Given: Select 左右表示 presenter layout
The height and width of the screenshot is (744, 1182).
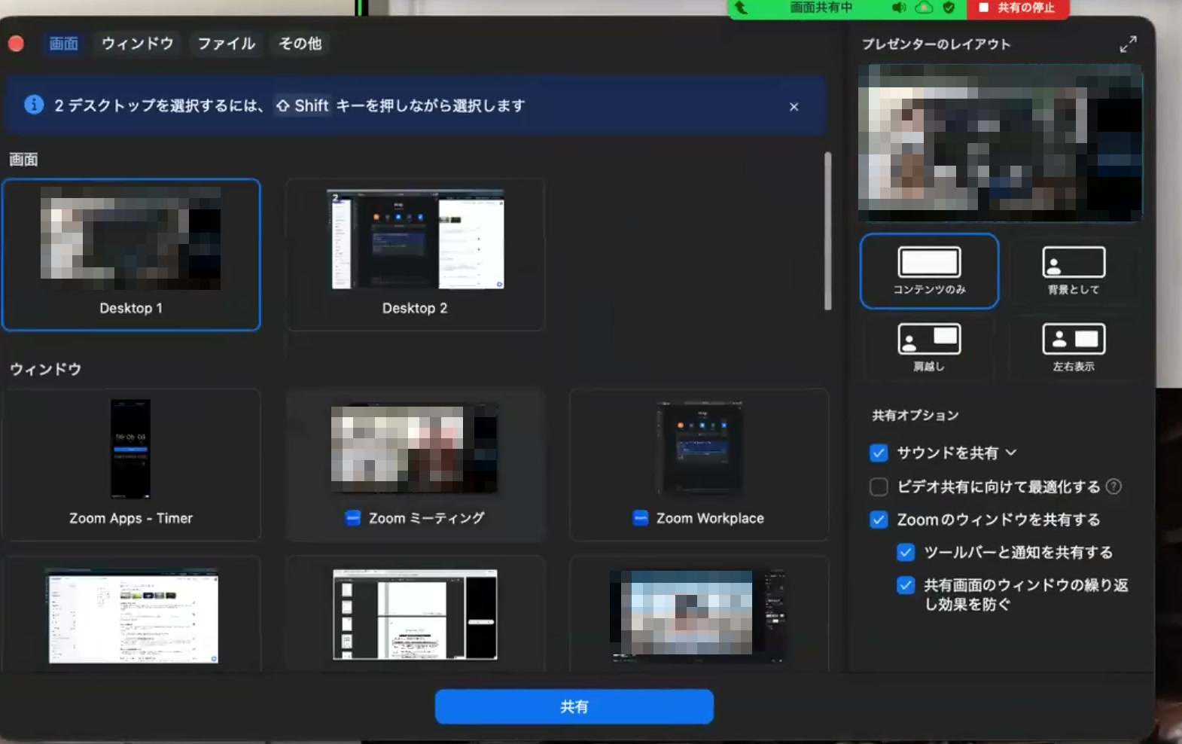Looking at the screenshot, I should [x=1074, y=349].
